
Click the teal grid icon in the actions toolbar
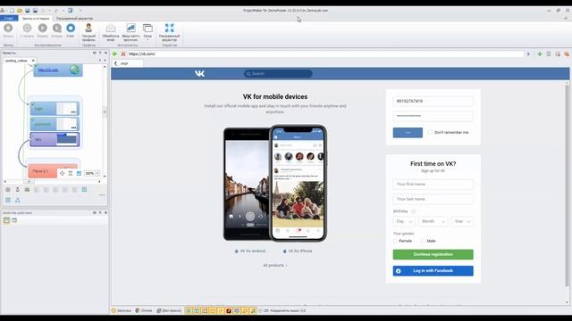tap(84, 190)
